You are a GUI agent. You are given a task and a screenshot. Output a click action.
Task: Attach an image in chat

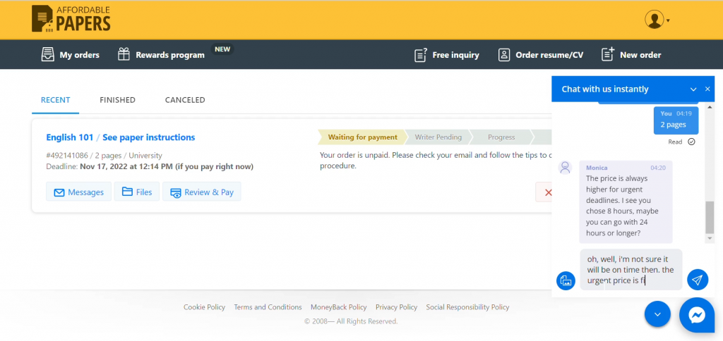click(x=566, y=280)
